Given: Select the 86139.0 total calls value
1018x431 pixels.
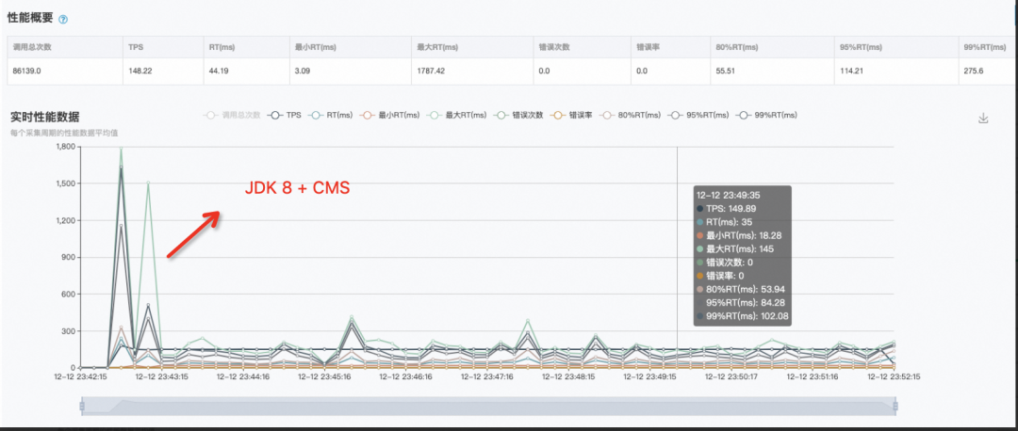Looking at the screenshot, I should (x=27, y=72).
